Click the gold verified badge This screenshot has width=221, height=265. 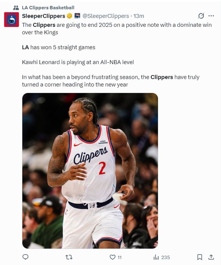point(70,16)
